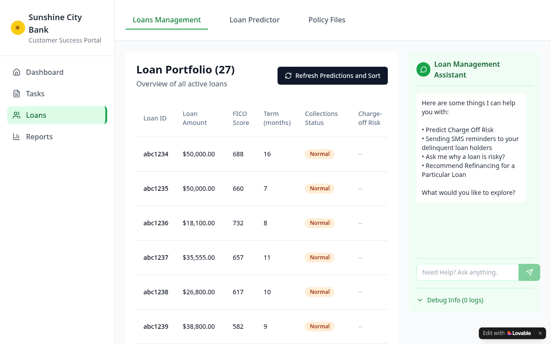Click loan ID abc1234

click(156, 154)
